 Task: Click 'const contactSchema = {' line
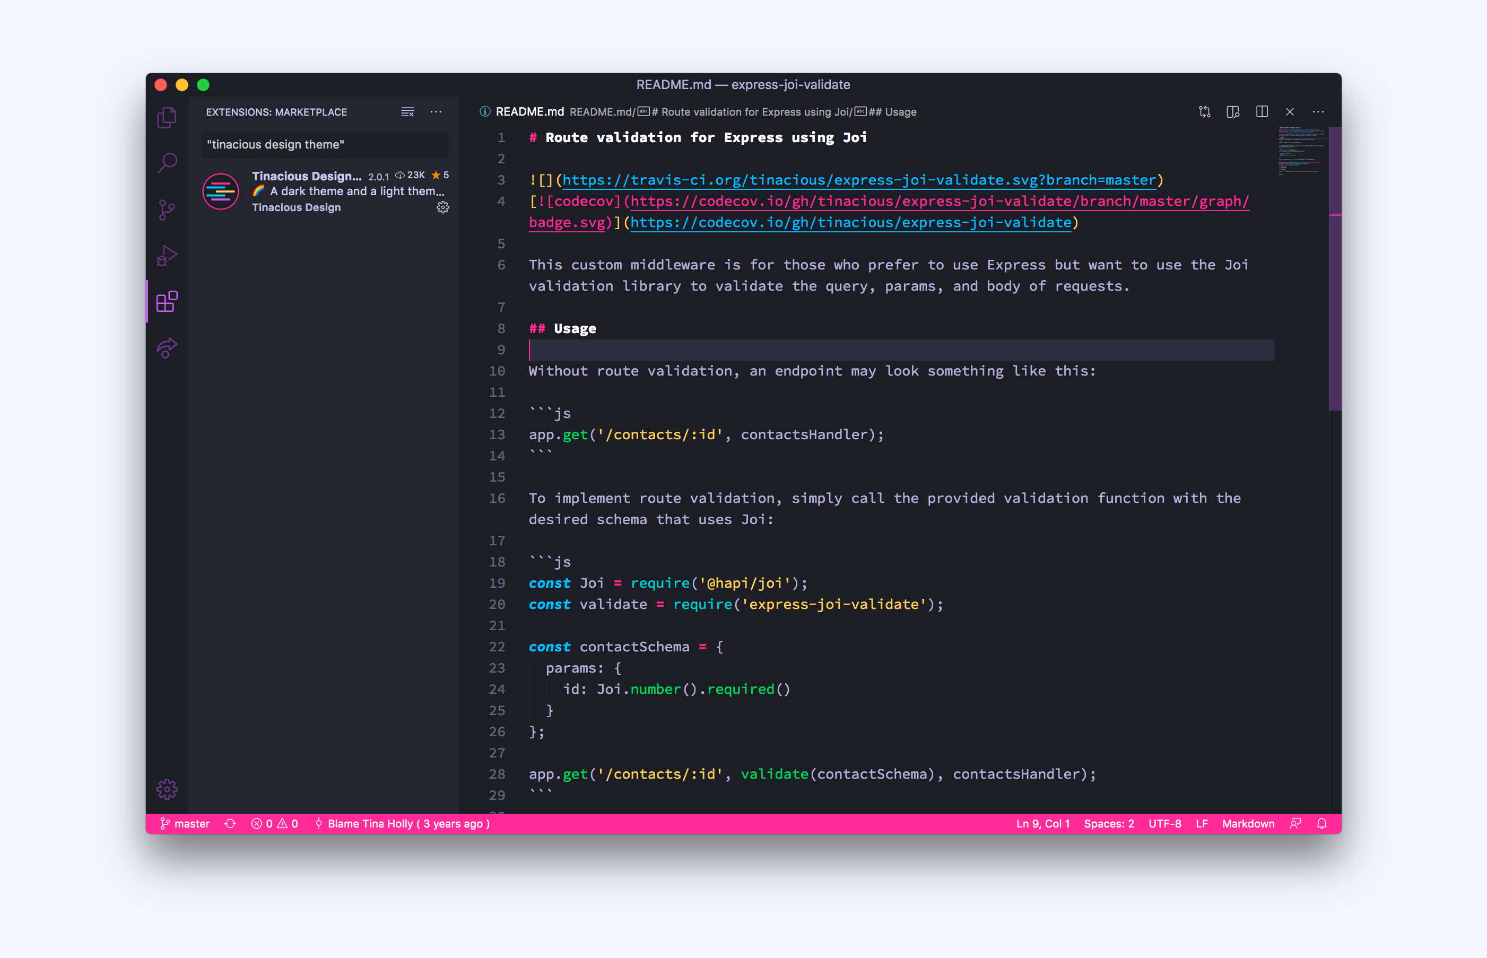626,647
